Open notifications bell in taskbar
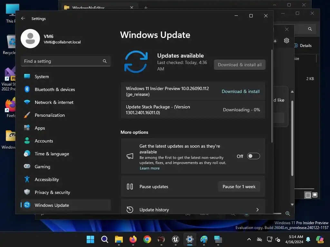 click(x=308, y=239)
